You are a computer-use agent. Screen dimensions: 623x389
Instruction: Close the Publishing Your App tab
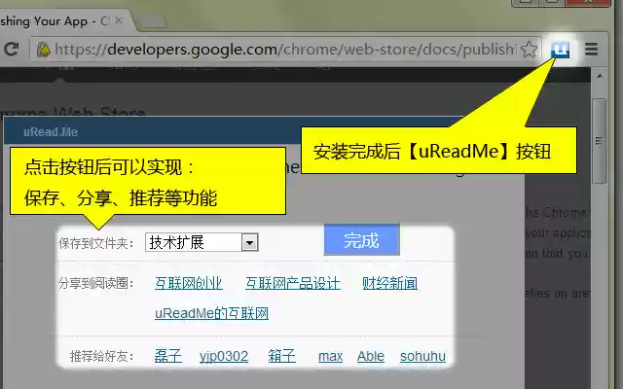pyautogui.click(x=119, y=20)
